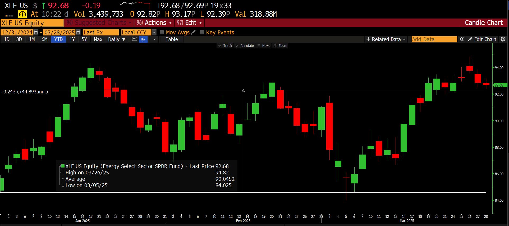
Task: Click the Mov Avgs pencil edit icon
Action: (x=194, y=32)
